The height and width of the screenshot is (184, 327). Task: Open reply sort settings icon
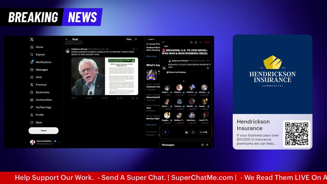[136, 39]
